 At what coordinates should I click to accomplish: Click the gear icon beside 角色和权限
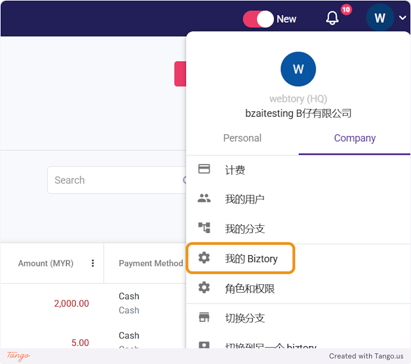pyautogui.click(x=204, y=287)
